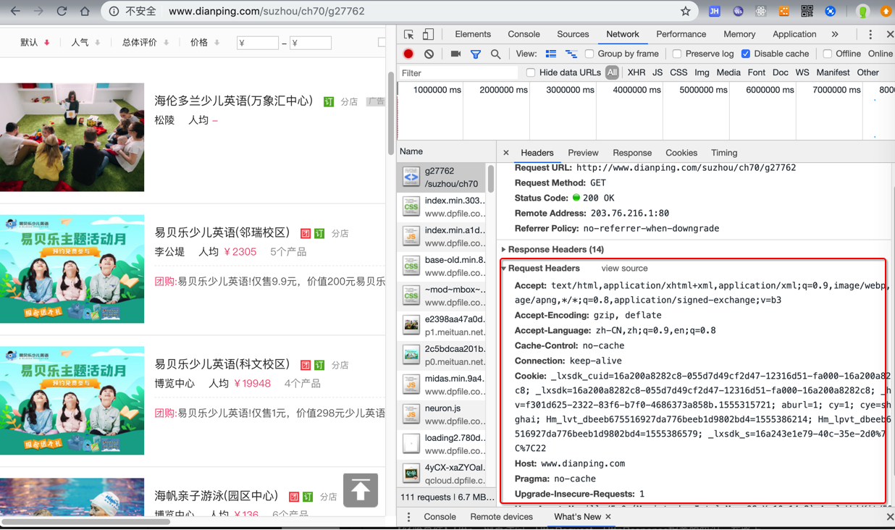895x530 pixels.
Task: Open the Timing tab of request
Action: click(724, 153)
